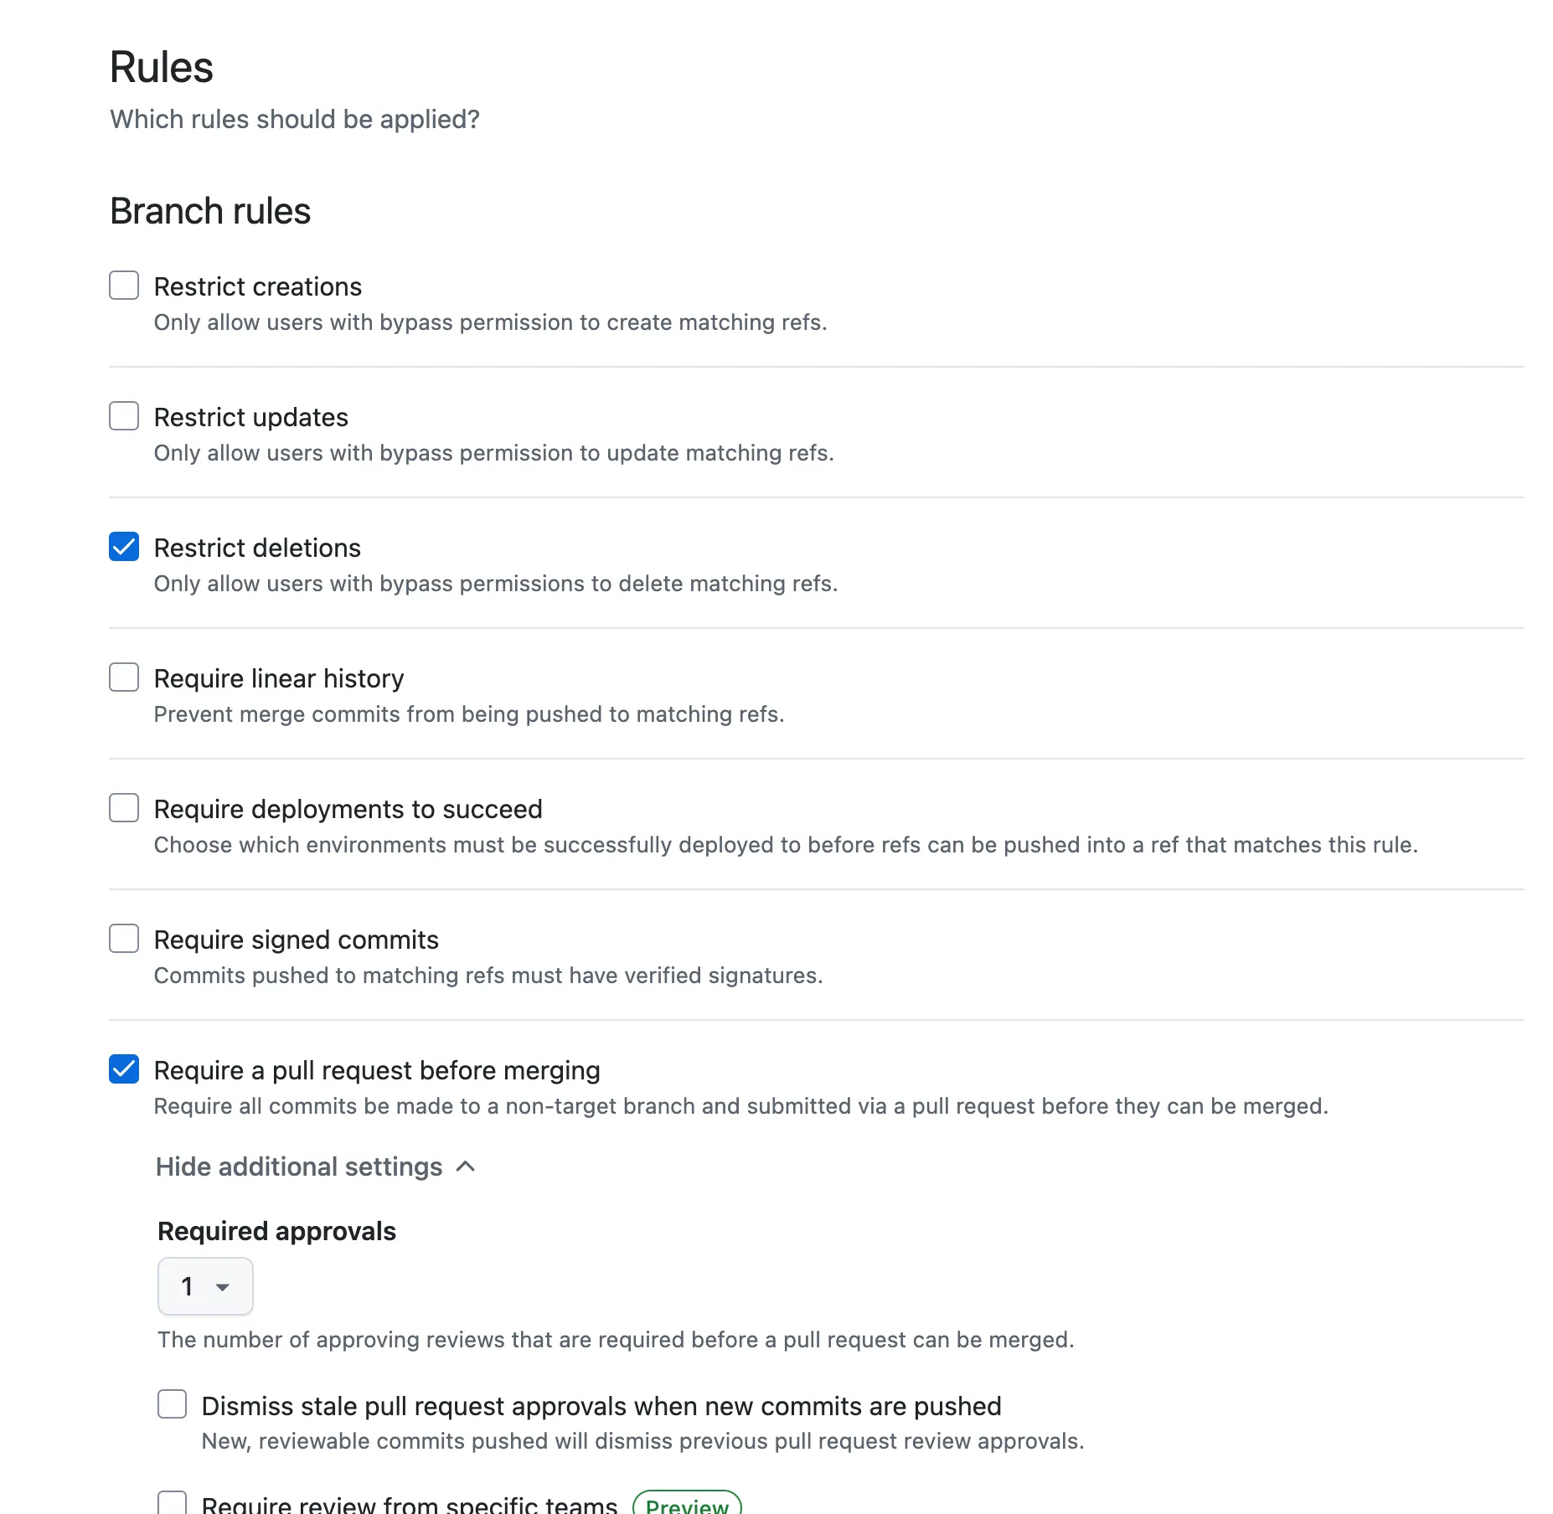Image resolution: width=1553 pixels, height=1514 pixels.
Task: Enable Dismiss stale pull request approvals
Action: click(x=171, y=1405)
